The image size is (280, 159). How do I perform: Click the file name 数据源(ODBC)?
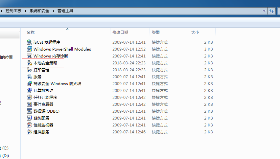46,111
